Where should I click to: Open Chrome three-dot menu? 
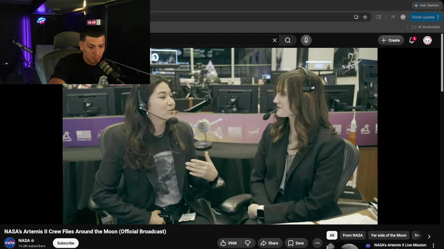(438, 17)
